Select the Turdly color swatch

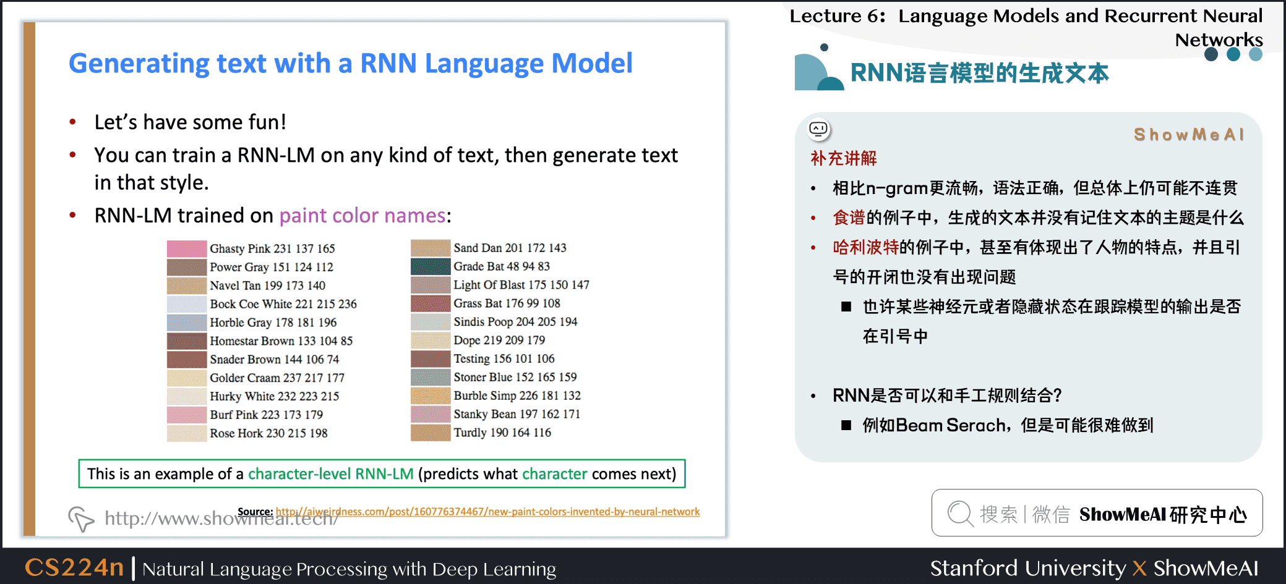(x=431, y=433)
